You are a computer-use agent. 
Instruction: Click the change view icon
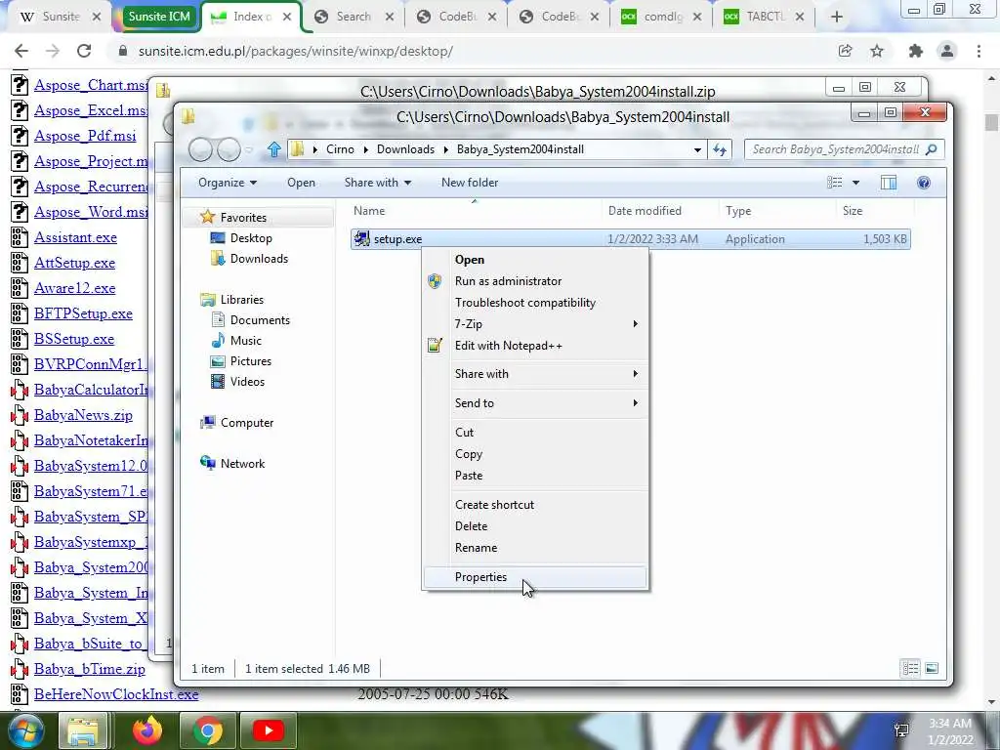tap(834, 183)
